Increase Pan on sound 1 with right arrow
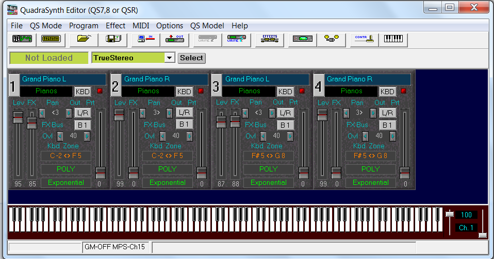 click(x=69, y=113)
